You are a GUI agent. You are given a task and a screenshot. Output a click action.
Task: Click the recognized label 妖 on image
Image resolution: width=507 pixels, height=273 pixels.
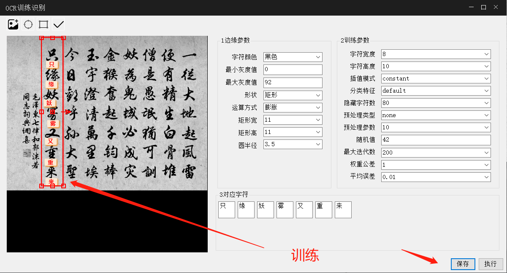tap(50, 103)
